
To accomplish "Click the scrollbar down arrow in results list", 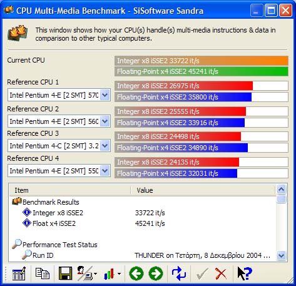I will pos(282,255).
